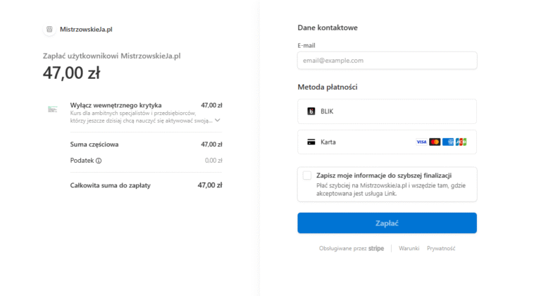The image size is (541, 296).
Task: Click the course product thumbnail image
Action: 53,109
